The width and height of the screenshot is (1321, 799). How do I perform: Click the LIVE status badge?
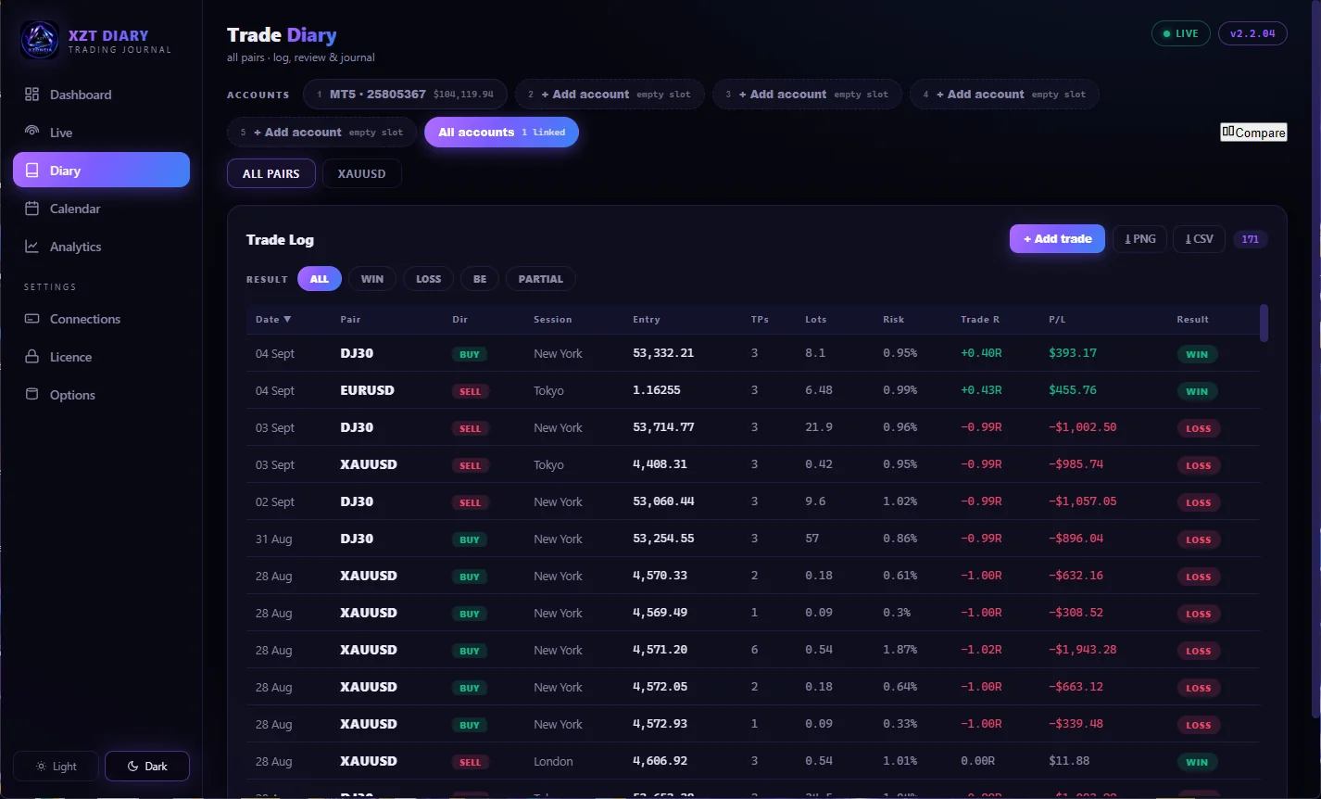(1180, 33)
